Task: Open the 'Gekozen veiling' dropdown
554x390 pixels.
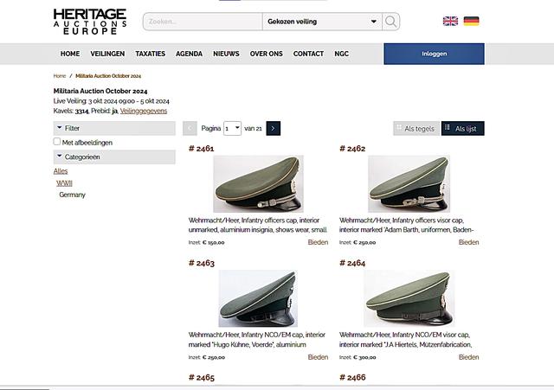Action: pos(322,22)
